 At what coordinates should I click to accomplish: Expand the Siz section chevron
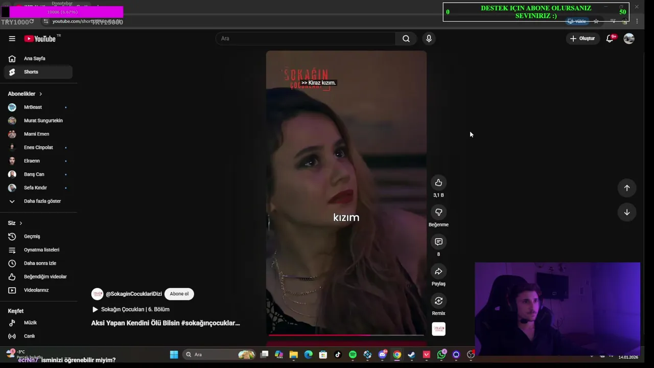point(20,223)
